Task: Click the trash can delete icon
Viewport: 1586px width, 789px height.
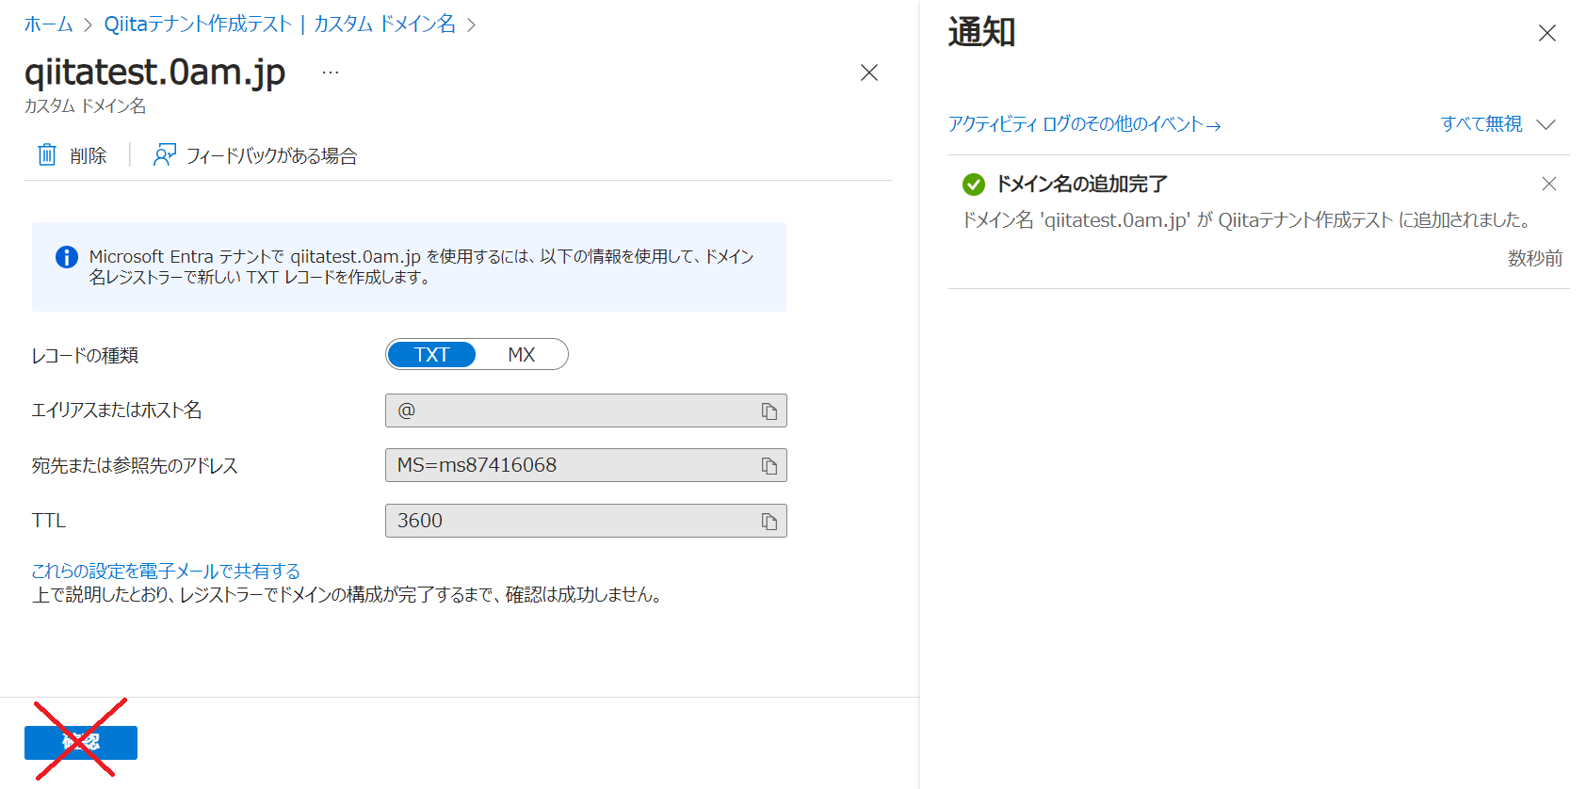Action: pyautogui.click(x=47, y=155)
